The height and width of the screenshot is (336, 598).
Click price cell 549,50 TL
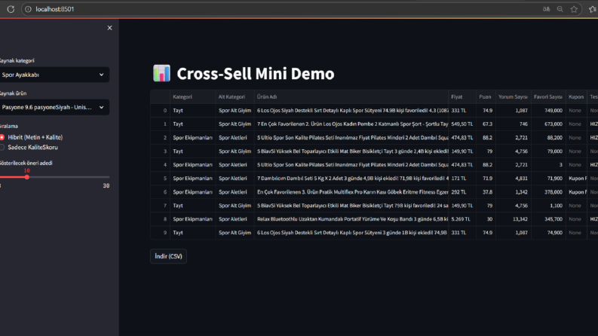[462, 124]
